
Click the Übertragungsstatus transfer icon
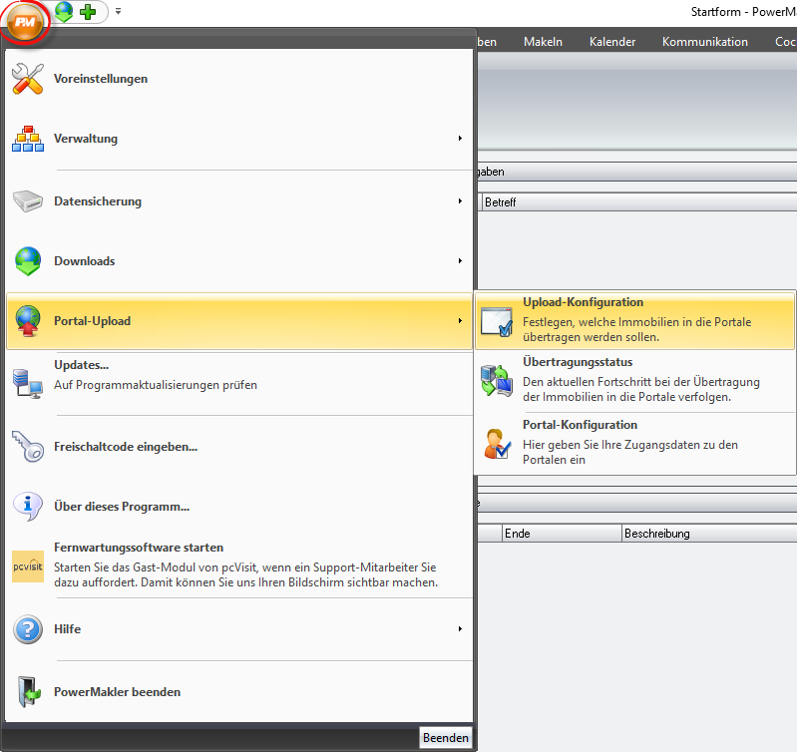pyautogui.click(x=496, y=380)
